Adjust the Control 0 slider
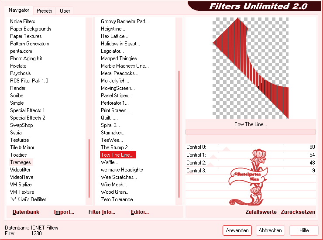The width and height of the screenshot is (323, 240). [x=251, y=147]
